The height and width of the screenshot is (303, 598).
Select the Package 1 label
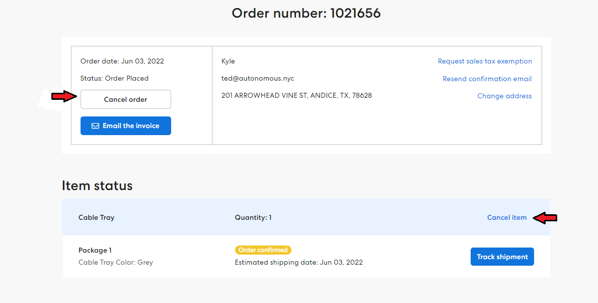pos(95,251)
